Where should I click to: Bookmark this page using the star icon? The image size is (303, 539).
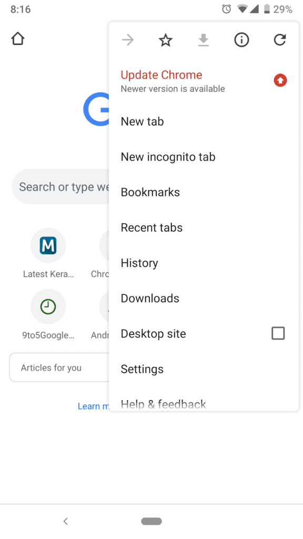(x=165, y=39)
